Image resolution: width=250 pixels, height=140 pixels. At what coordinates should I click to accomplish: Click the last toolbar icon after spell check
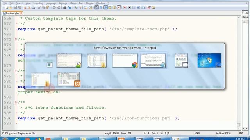154,7
